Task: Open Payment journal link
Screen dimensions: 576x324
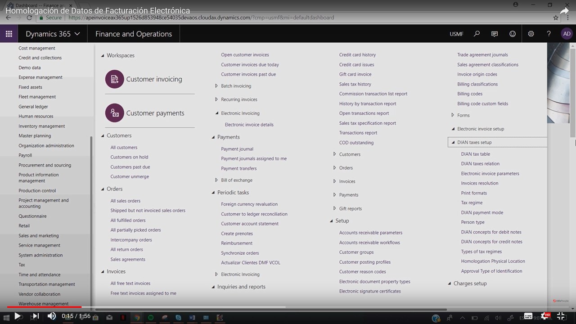Action: pyautogui.click(x=237, y=149)
